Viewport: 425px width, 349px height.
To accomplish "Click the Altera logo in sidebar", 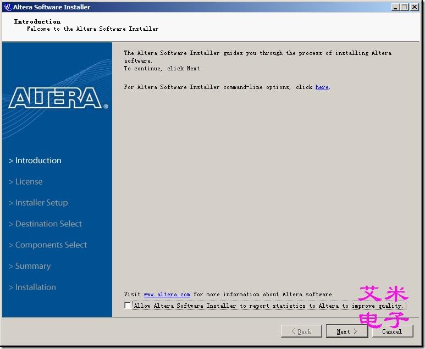I will (58, 98).
